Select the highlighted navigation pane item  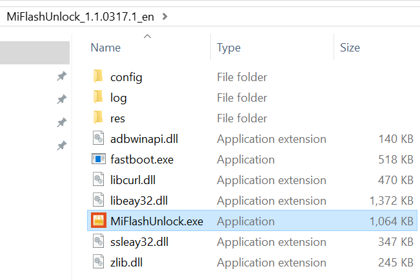pyautogui.click(x=35, y=53)
